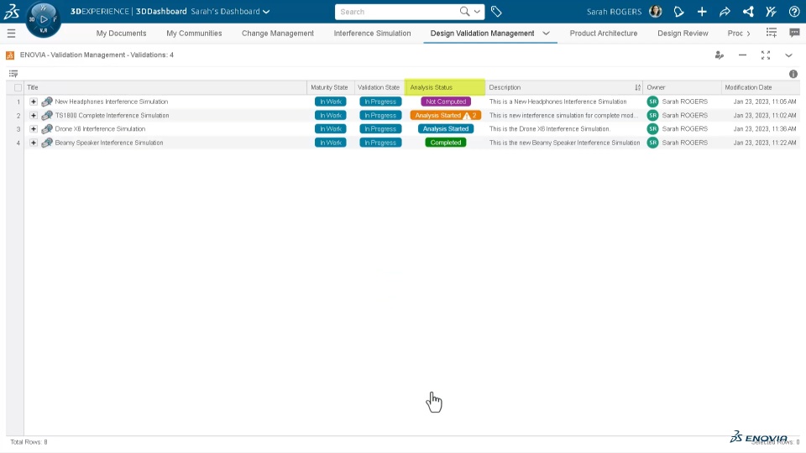Click 'Drone X8 Interference Simulation' title text
This screenshot has height=453, width=806.
[100, 129]
